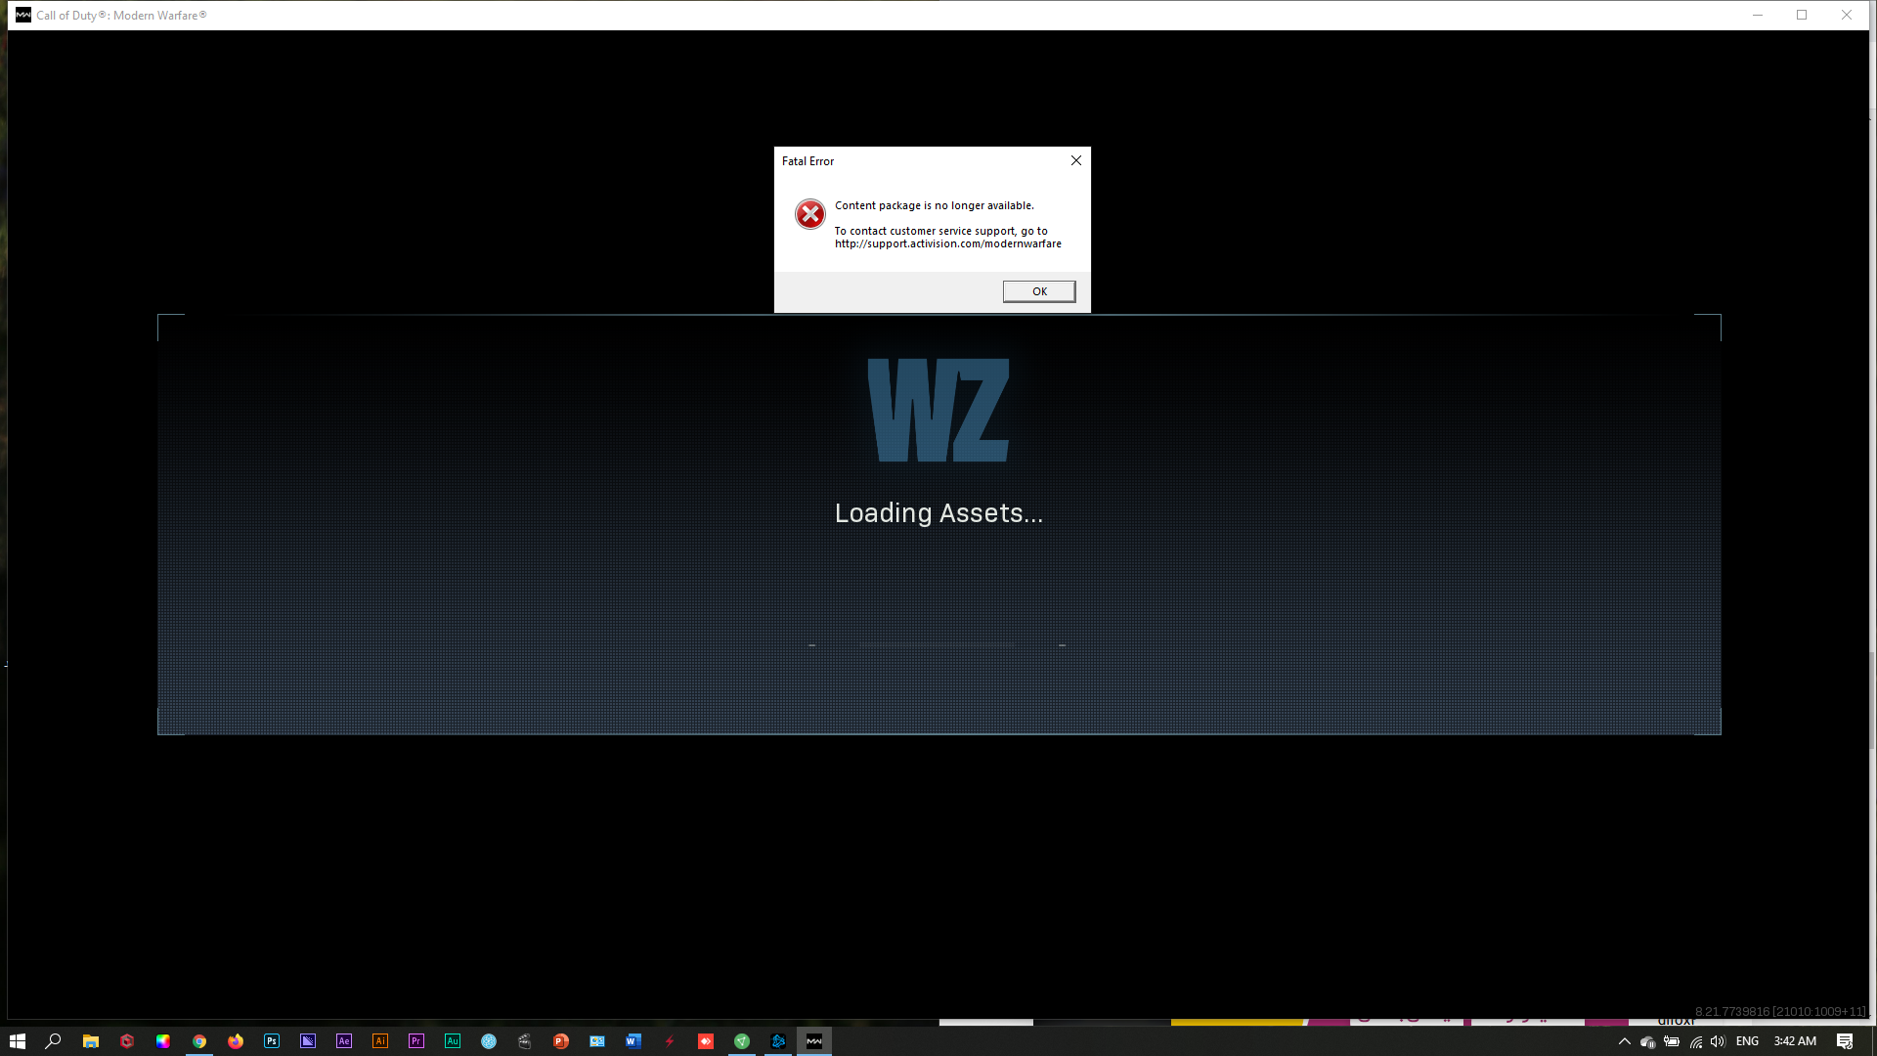The width and height of the screenshot is (1877, 1056).
Task: Open the ENG language input switcher
Action: pyautogui.click(x=1747, y=1041)
